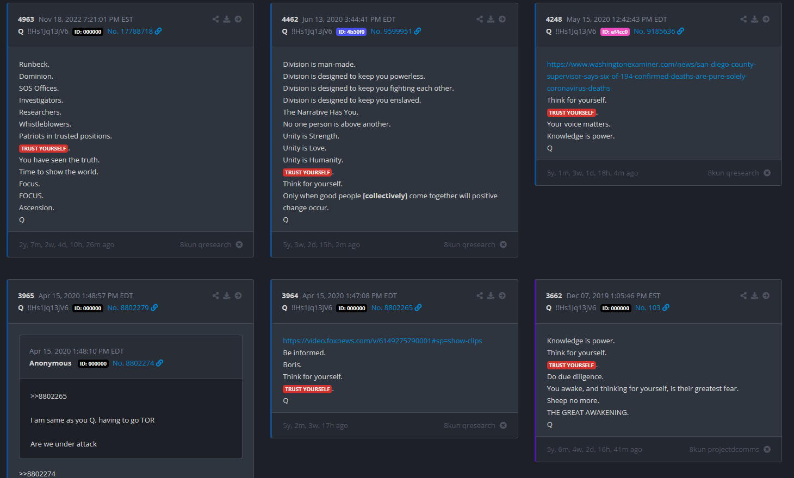Click post number 3965 heading
The width and height of the screenshot is (794, 478).
click(26, 295)
